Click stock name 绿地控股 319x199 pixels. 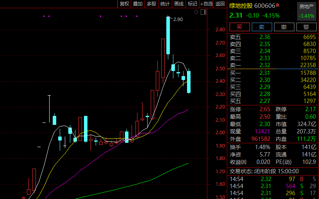coord(241,6)
